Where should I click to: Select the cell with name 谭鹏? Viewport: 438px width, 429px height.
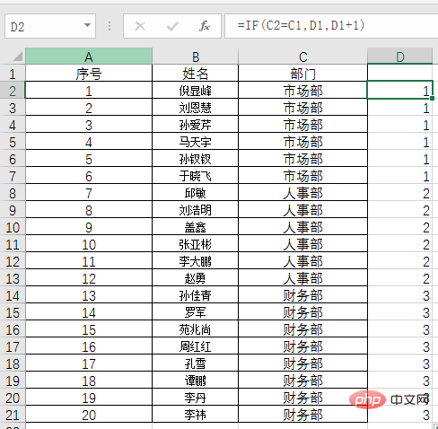[x=195, y=380]
